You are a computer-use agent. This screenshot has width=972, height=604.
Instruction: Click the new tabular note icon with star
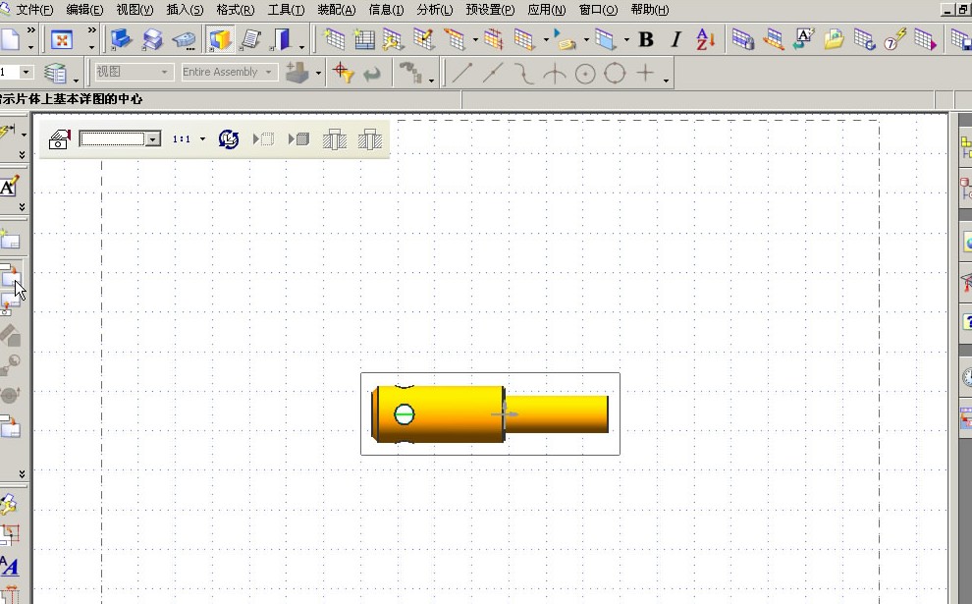[334, 39]
